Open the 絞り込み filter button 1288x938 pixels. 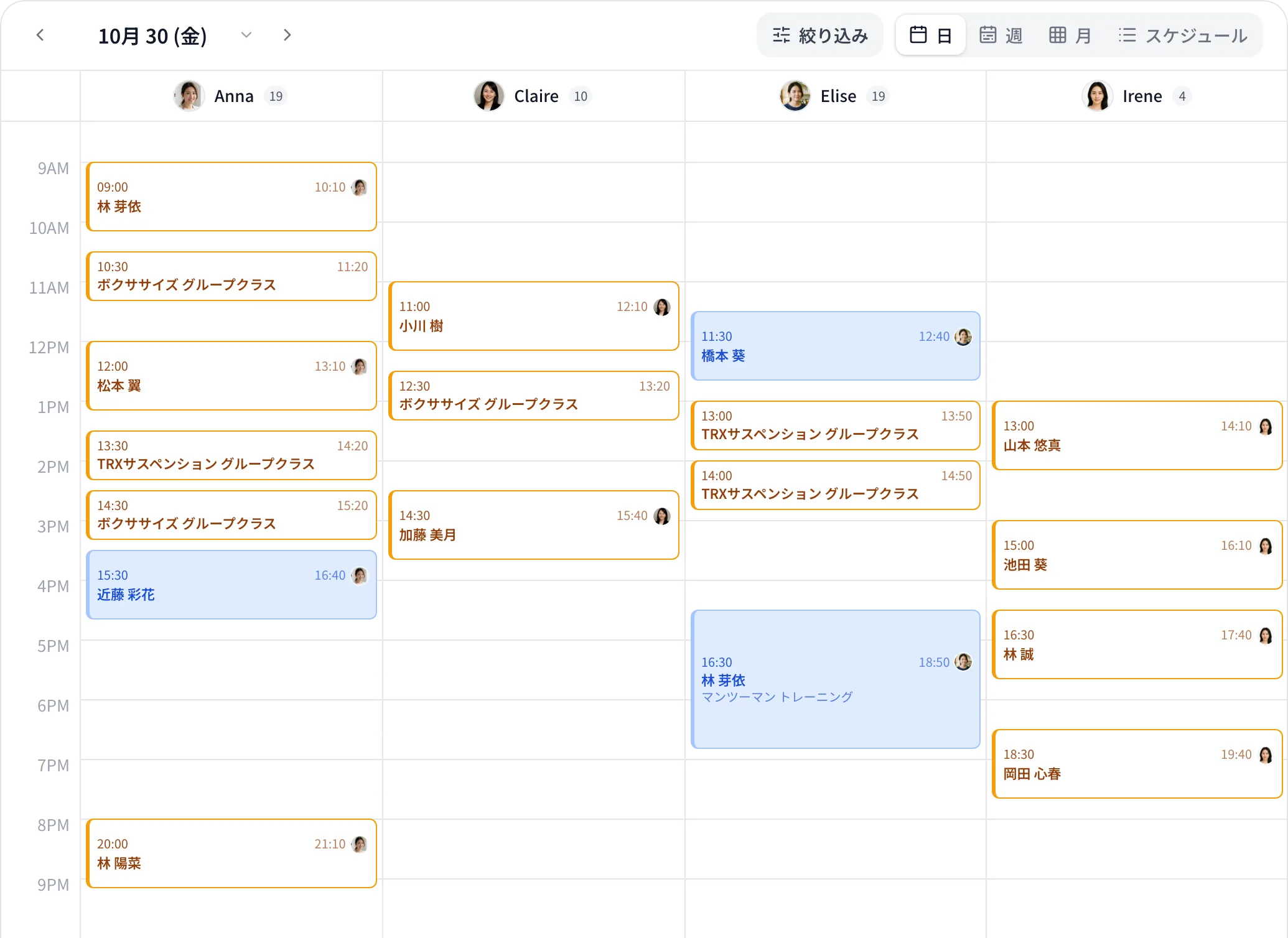[x=819, y=35]
